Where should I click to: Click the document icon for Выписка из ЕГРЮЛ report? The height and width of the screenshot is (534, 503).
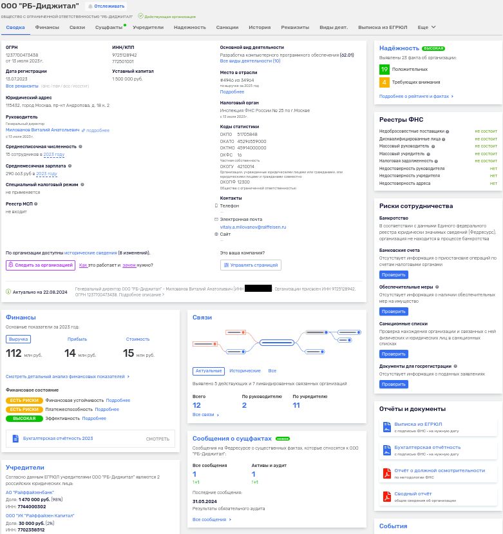point(386,427)
